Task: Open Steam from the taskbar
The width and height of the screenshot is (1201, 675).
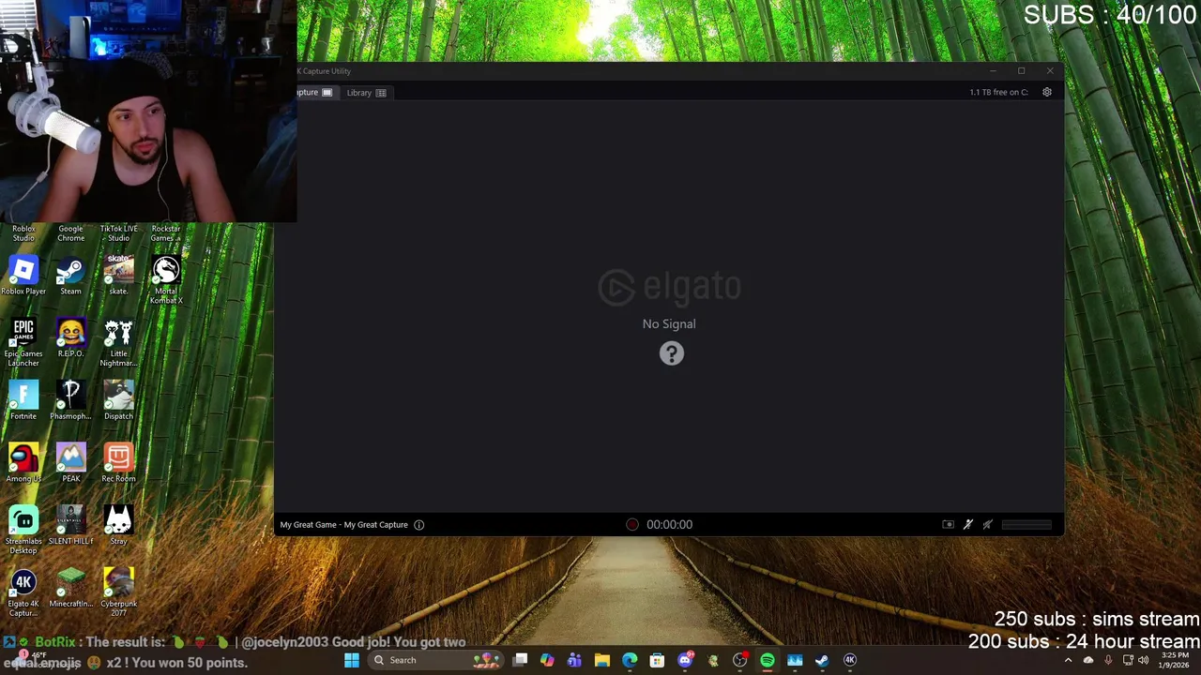Action: click(822, 660)
